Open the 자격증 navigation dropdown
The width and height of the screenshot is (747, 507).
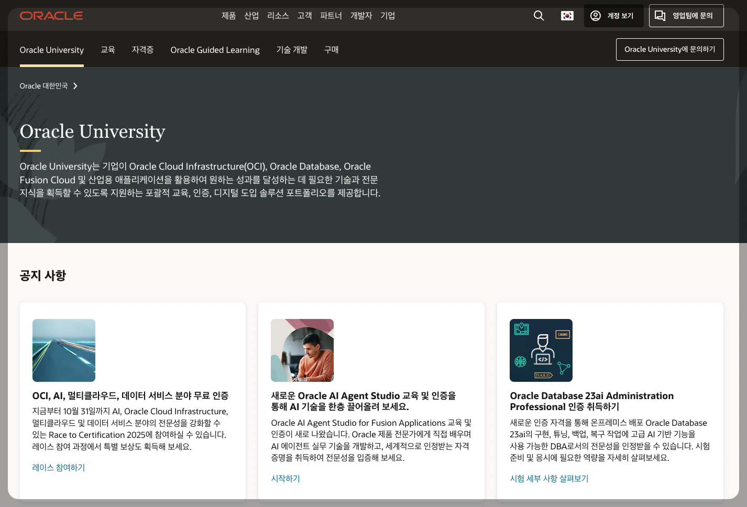coord(142,50)
